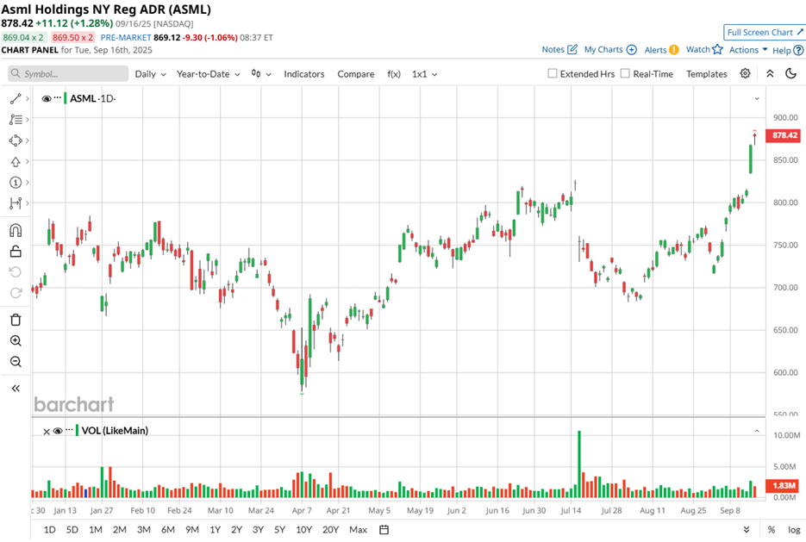Open price Alerts
806x542 pixels.
(x=661, y=50)
